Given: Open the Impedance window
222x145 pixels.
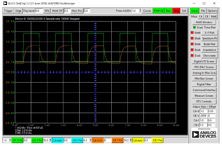Looking at the screenshot, I should pos(209,50).
